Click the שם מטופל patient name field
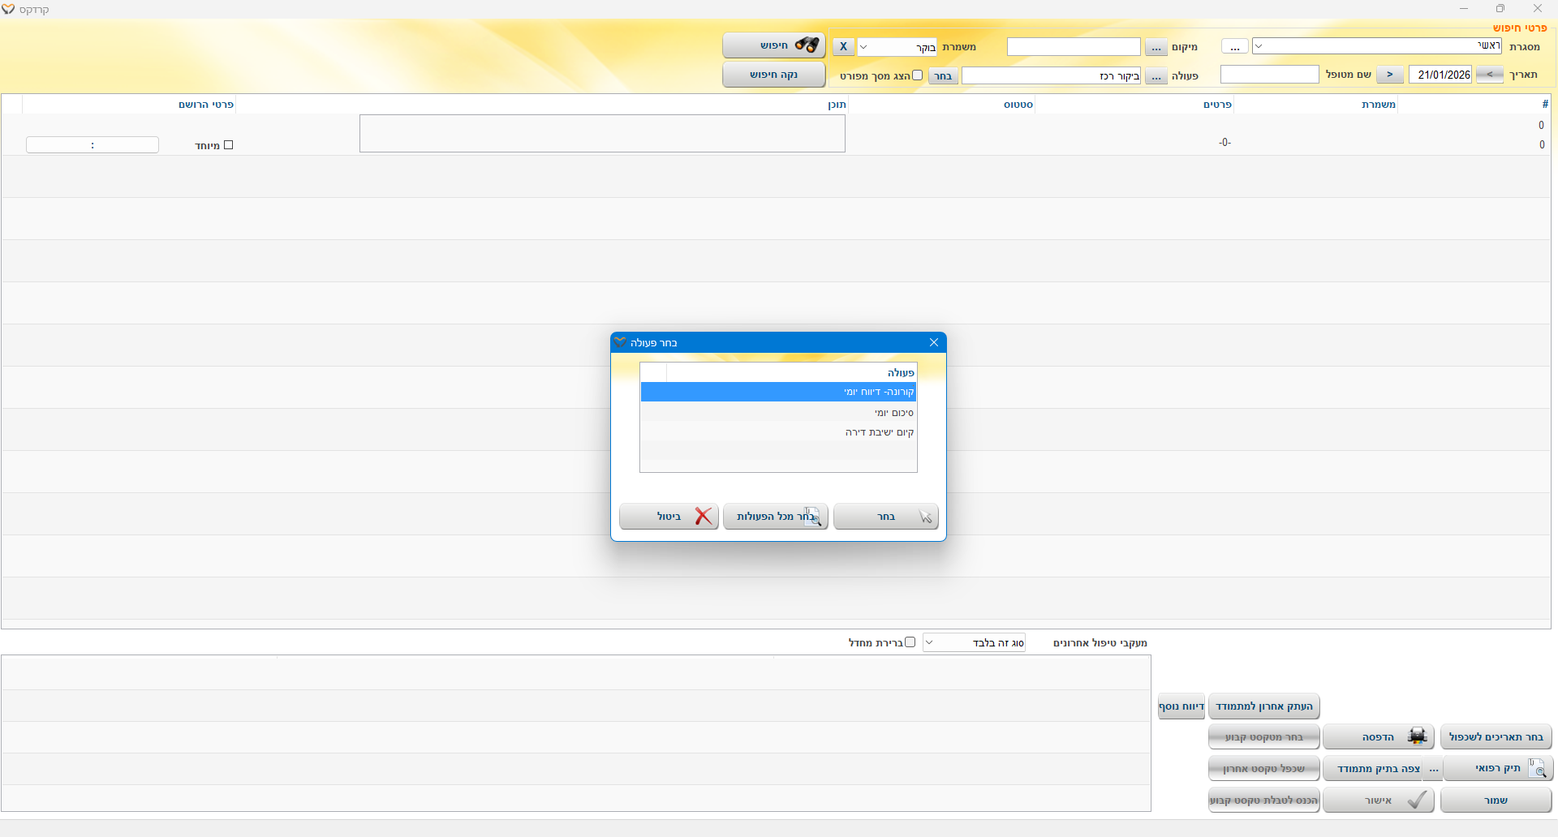The image size is (1558, 837). point(1269,75)
